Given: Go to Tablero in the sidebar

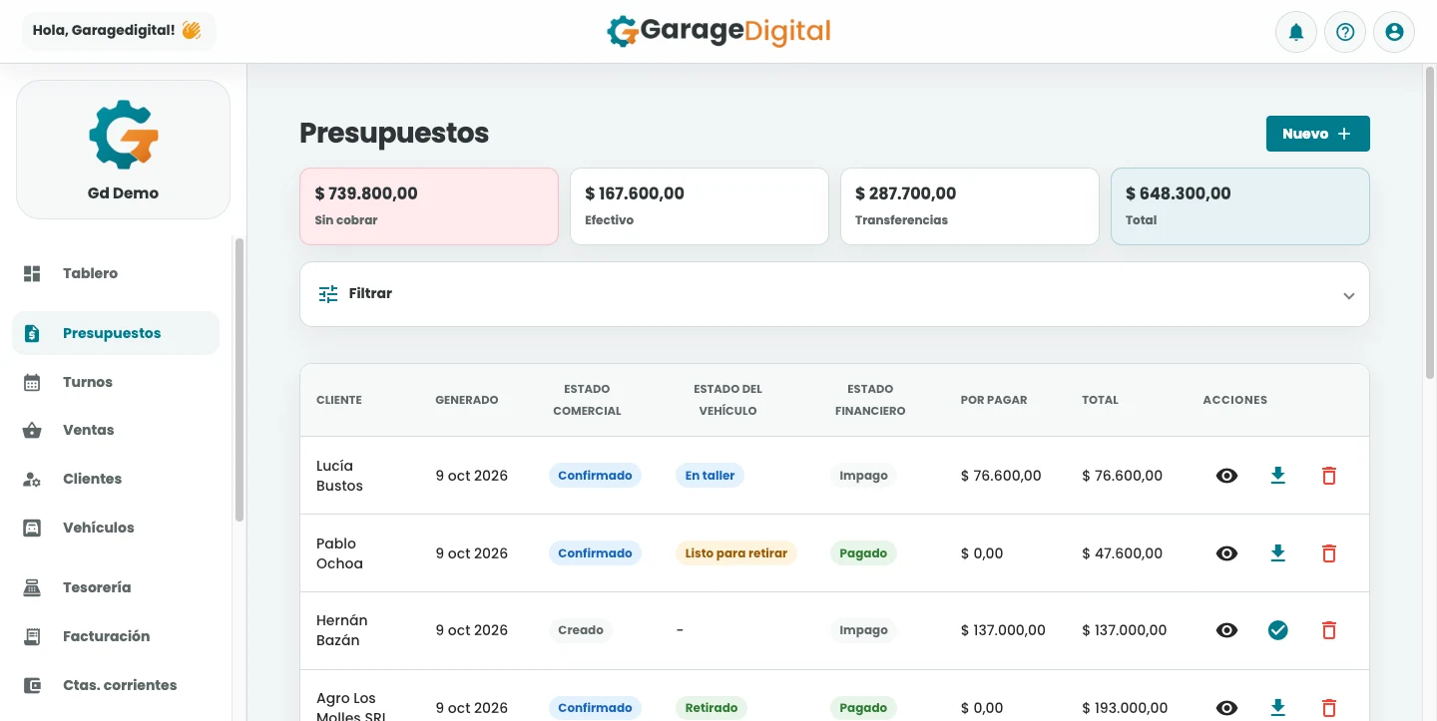Looking at the screenshot, I should pyautogui.click(x=116, y=273).
